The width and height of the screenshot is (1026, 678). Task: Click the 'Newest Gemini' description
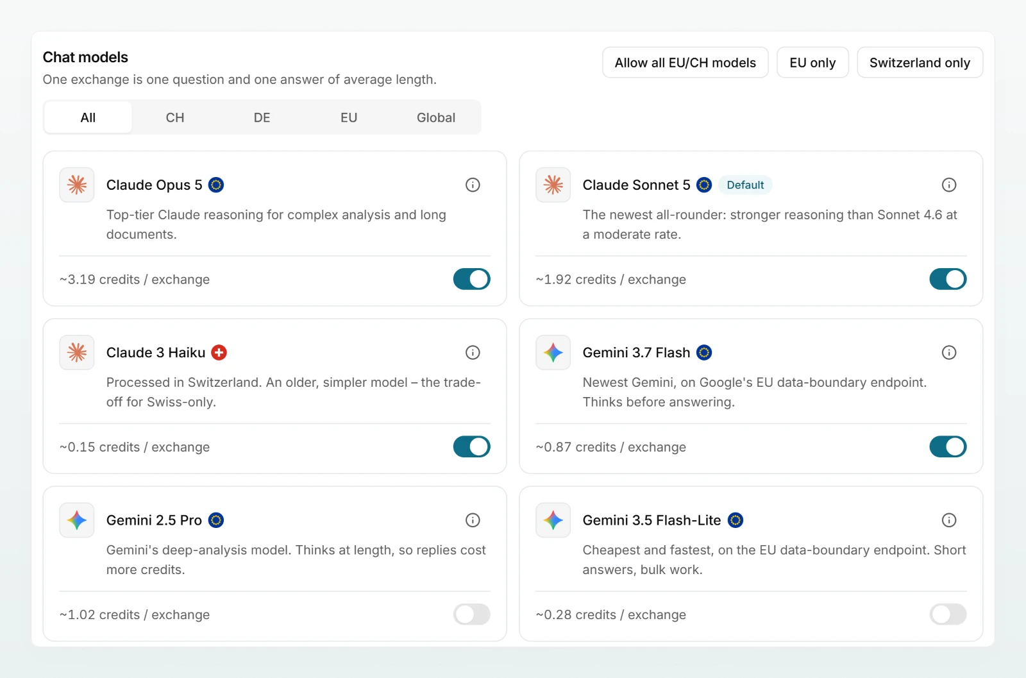[x=755, y=392]
